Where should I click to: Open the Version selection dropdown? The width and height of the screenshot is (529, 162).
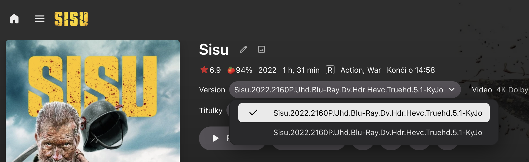click(x=345, y=90)
